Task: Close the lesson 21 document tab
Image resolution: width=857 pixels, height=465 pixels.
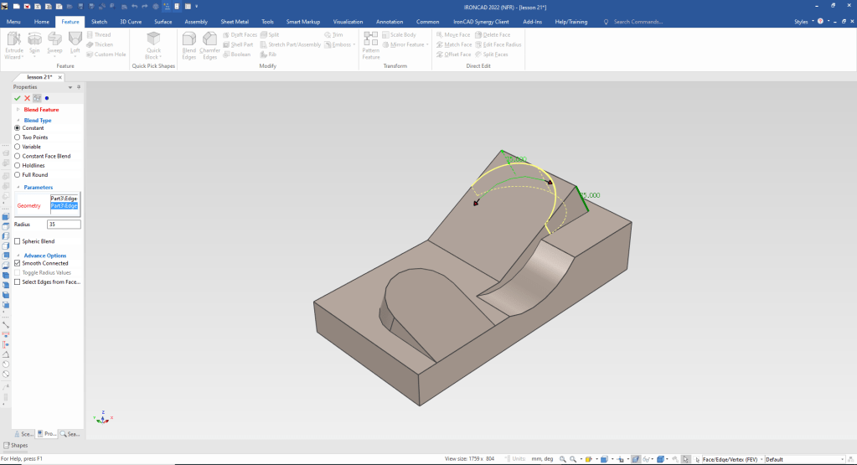Action: [60, 77]
